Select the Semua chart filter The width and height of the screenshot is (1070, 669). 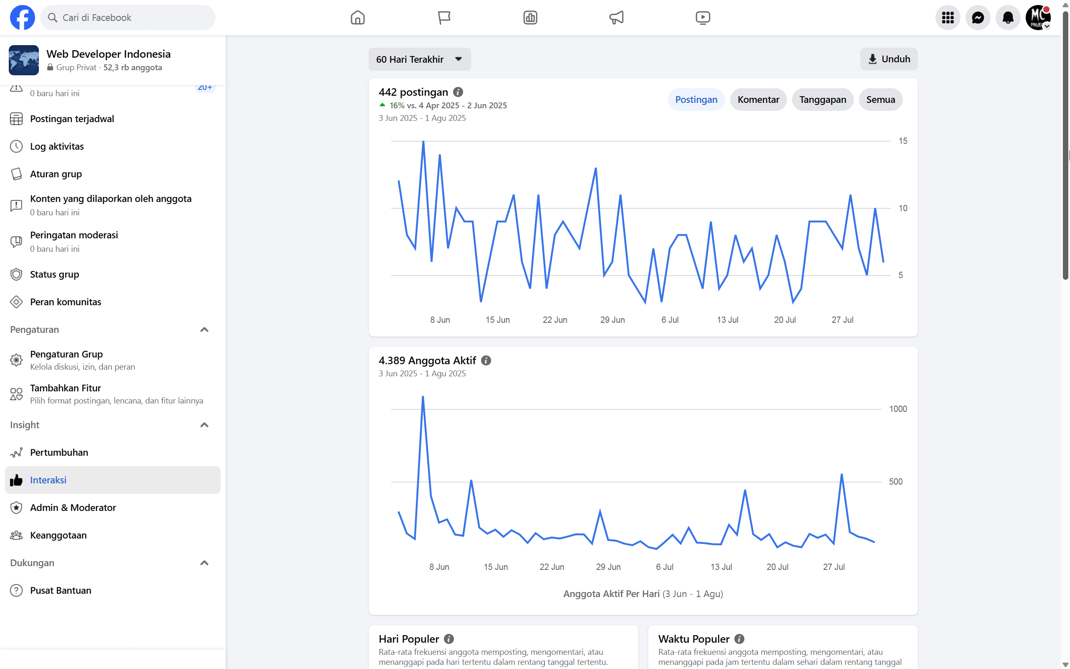[880, 100]
